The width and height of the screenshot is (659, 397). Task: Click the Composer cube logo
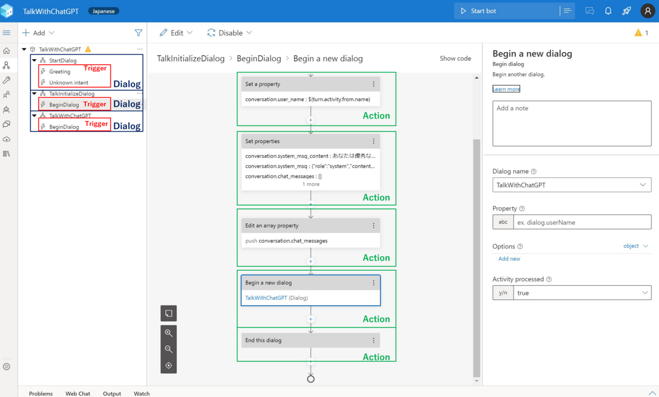[7, 11]
